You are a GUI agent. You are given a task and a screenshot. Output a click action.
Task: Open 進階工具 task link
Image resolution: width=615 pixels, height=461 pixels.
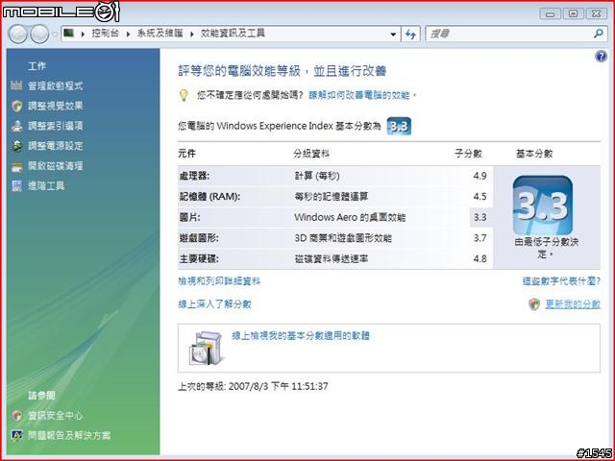[46, 185]
